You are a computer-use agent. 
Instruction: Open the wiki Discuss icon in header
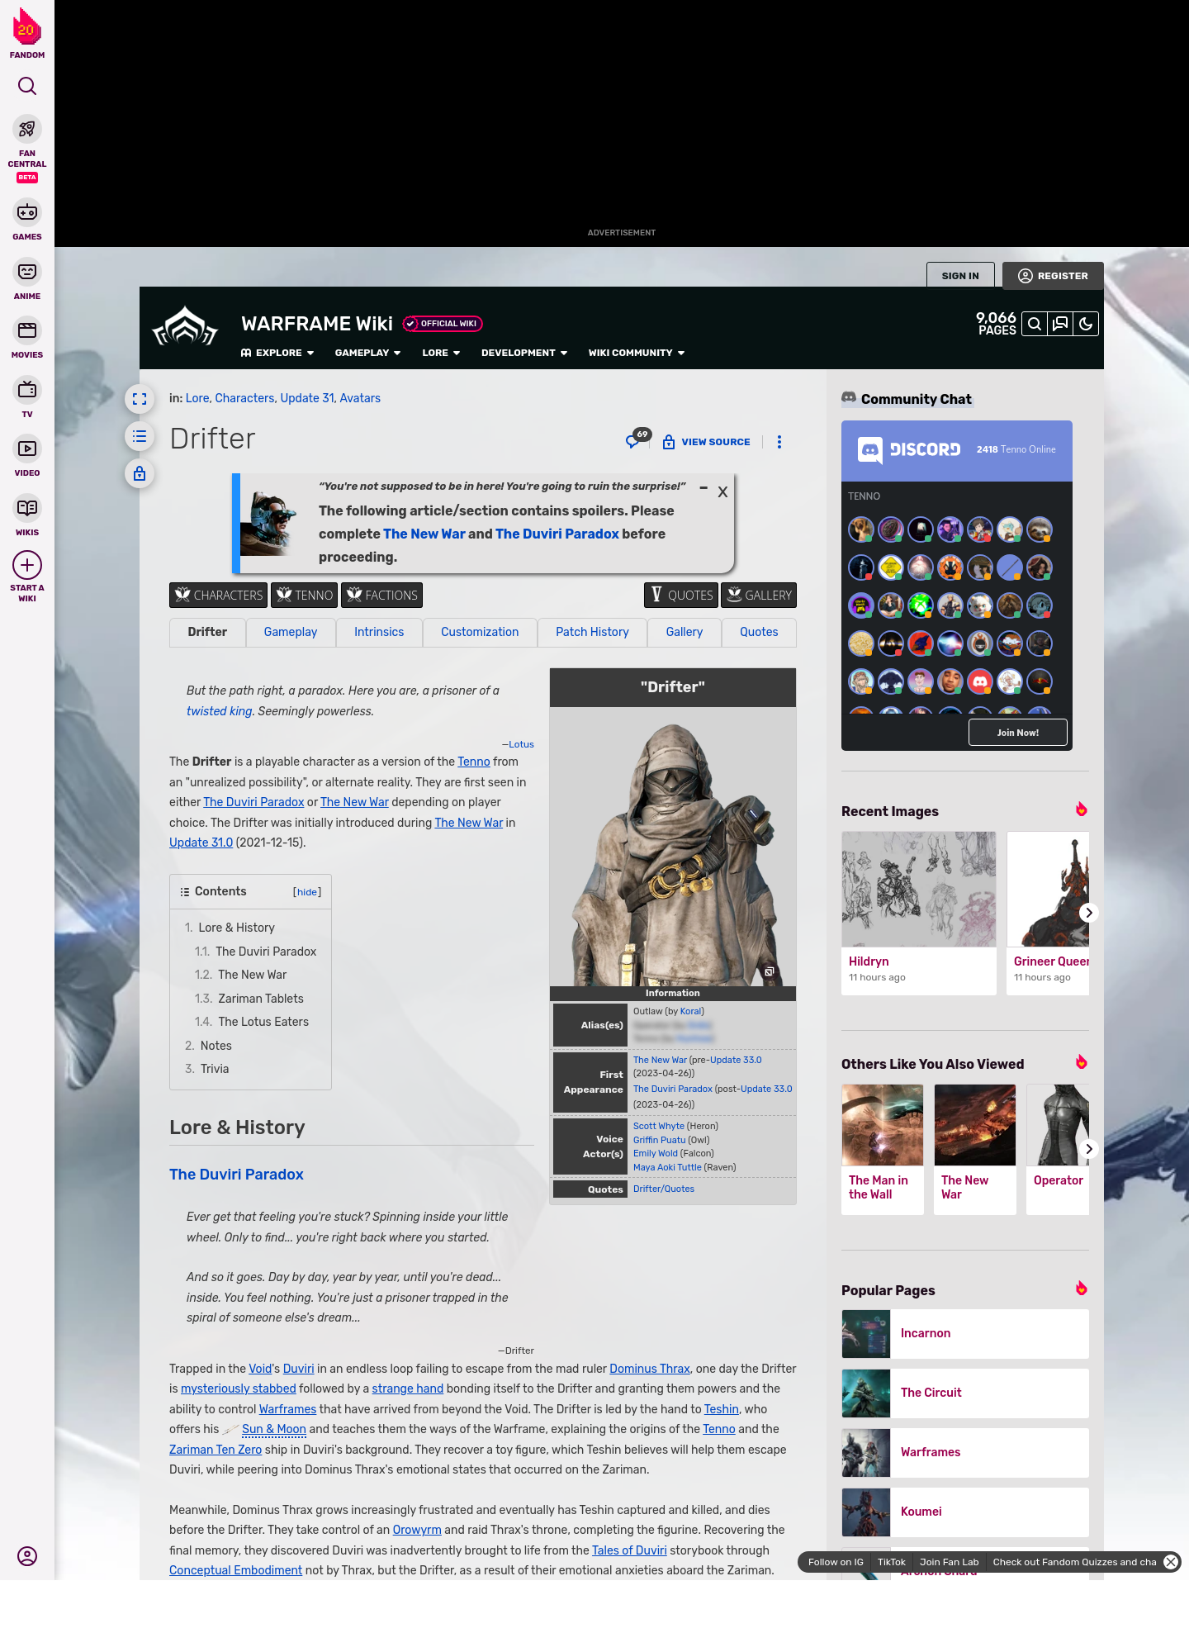point(1060,324)
